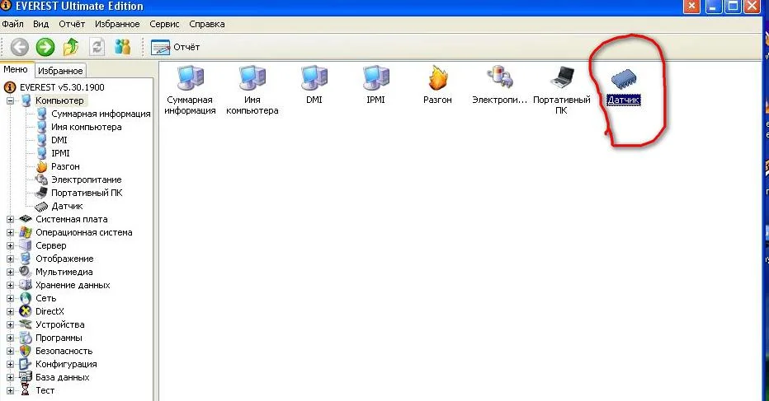The image size is (769, 401).
Task: Switch to the Избранное tab in left panel
Action: 60,71
